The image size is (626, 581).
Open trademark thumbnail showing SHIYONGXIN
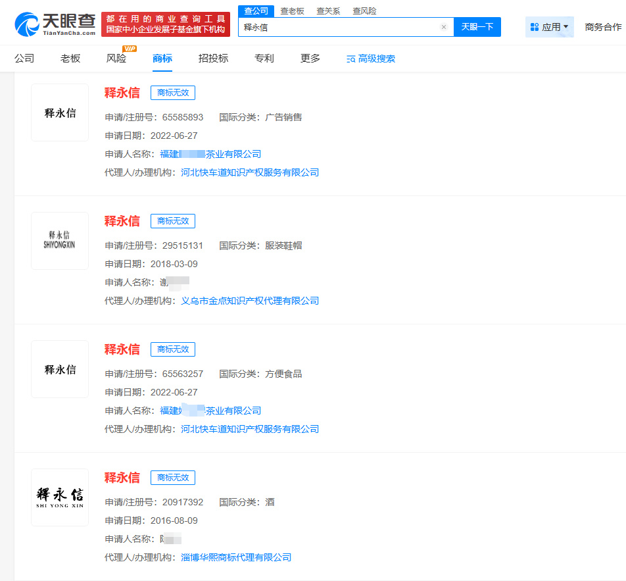point(60,241)
